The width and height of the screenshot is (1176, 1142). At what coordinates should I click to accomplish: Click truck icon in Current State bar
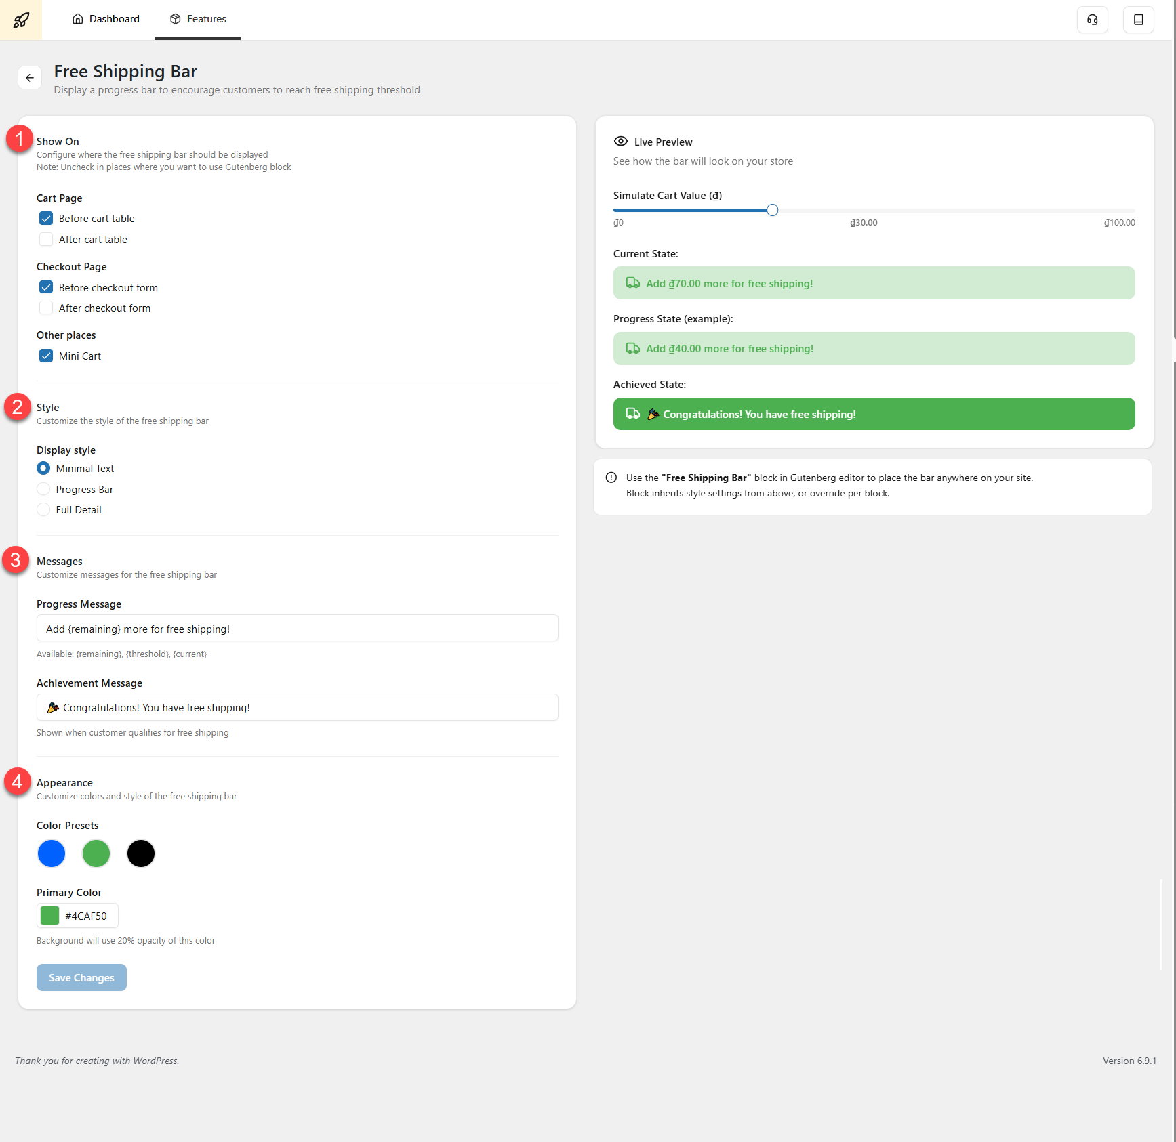coord(632,283)
